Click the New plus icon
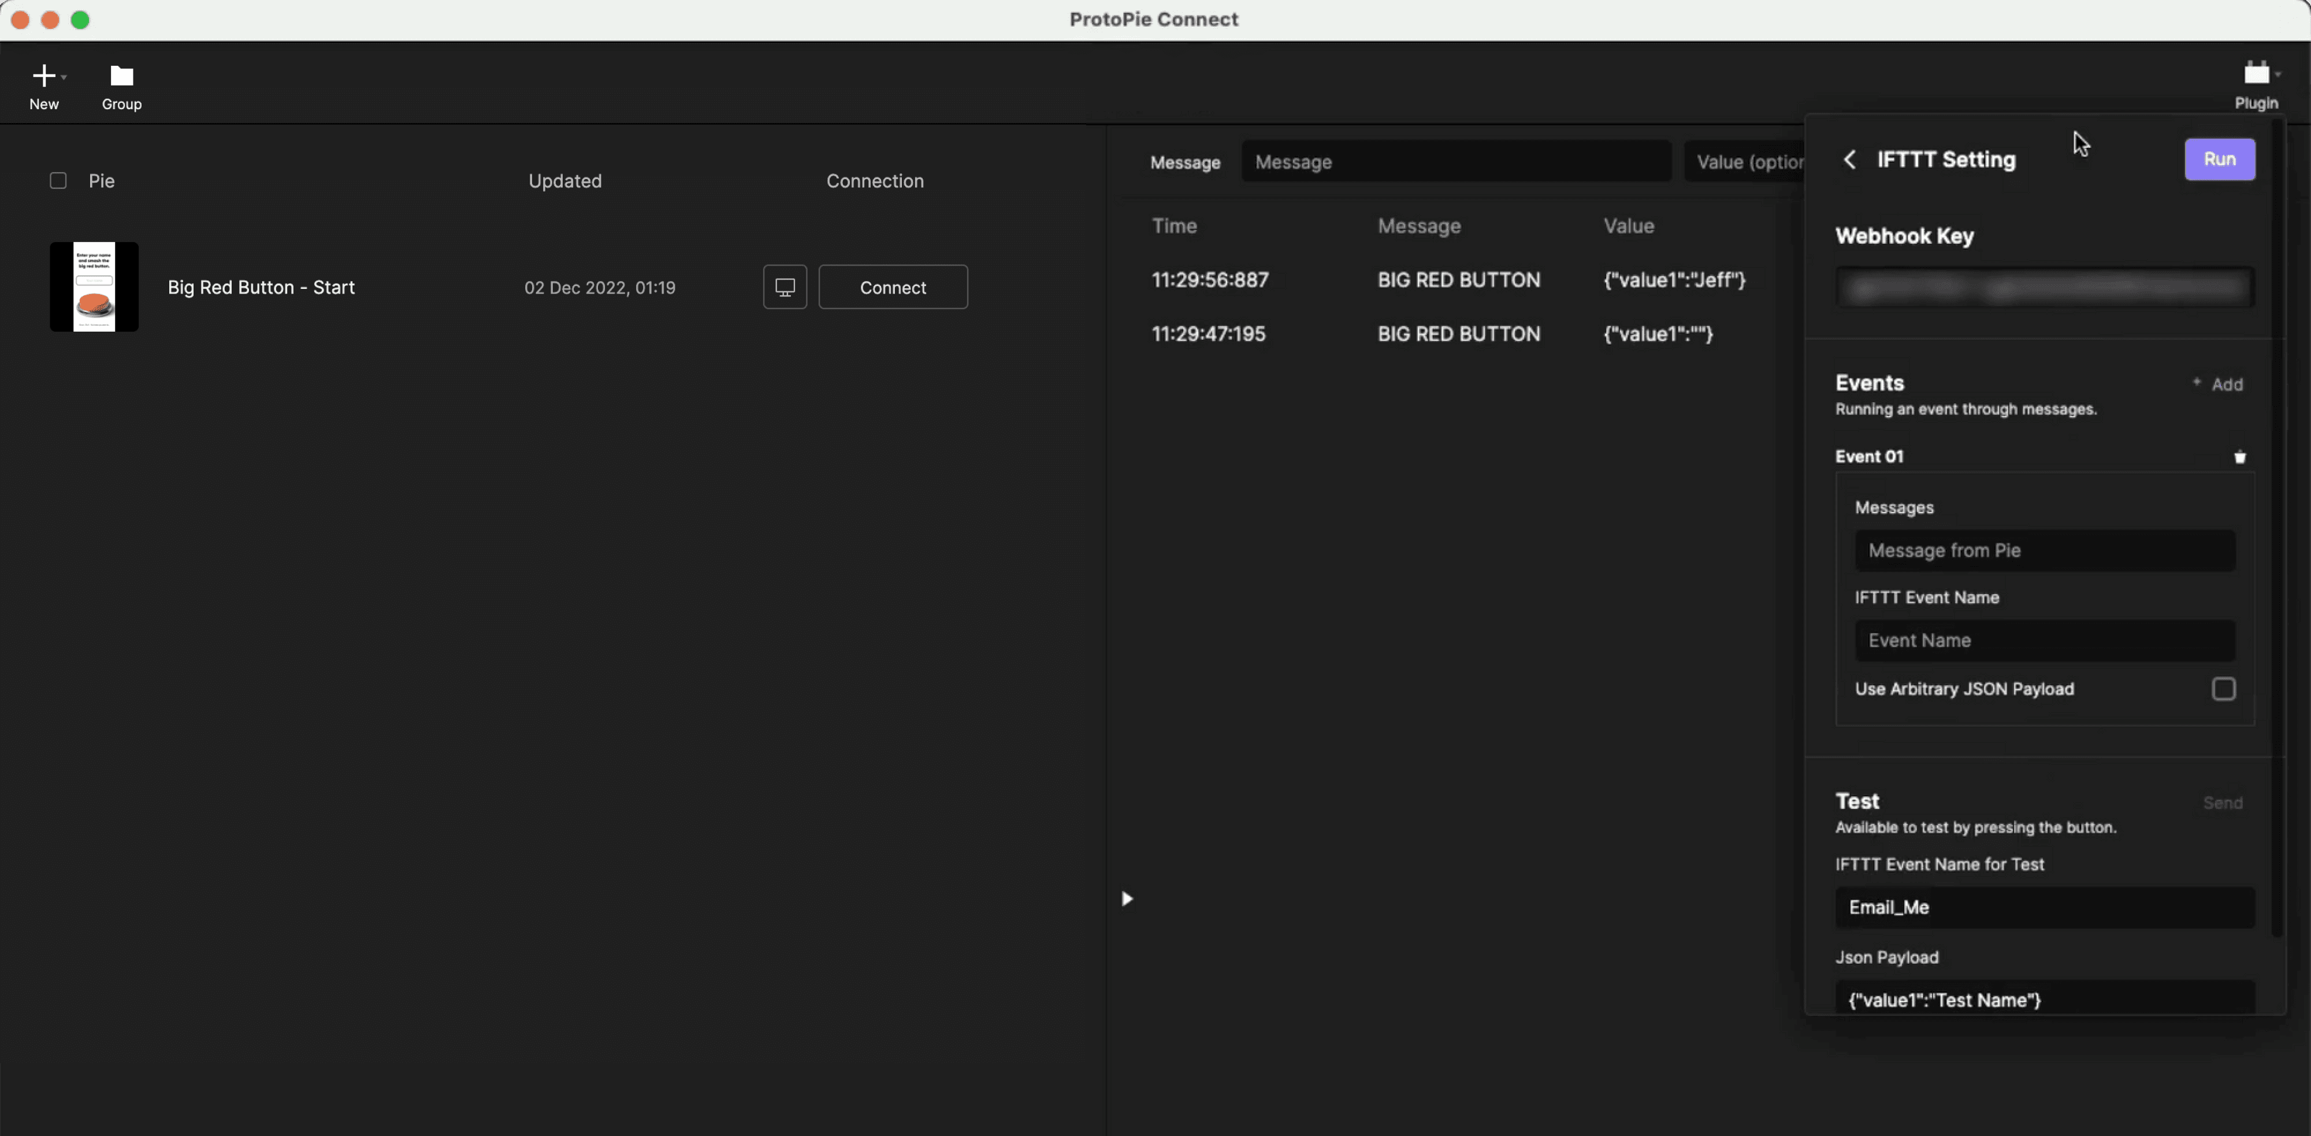This screenshot has width=2311, height=1136. click(43, 75)
